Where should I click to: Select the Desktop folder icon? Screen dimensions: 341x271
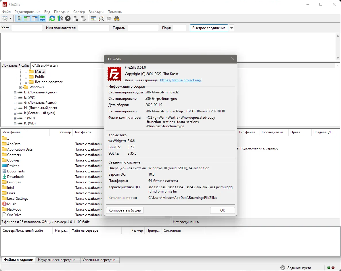tap(4, 166)
